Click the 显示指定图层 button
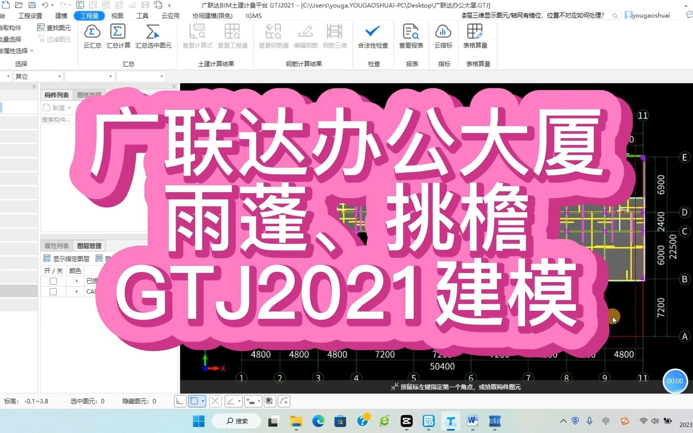Image resolution: width=693 pixels, height=433 pixels. (x=67, y=258)
